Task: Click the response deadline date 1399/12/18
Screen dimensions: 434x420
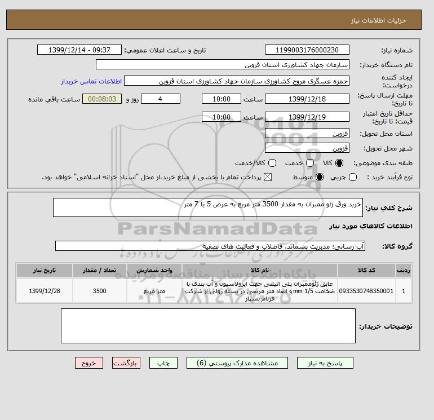Action: coord(307,99)
